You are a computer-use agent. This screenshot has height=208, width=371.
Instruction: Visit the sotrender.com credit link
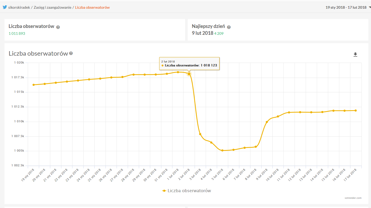point(353,198)
